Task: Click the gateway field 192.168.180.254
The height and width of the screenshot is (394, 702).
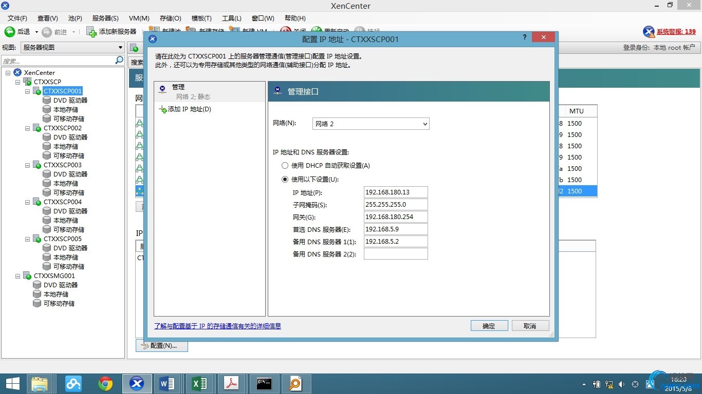Action: click(x=396, y=217)
